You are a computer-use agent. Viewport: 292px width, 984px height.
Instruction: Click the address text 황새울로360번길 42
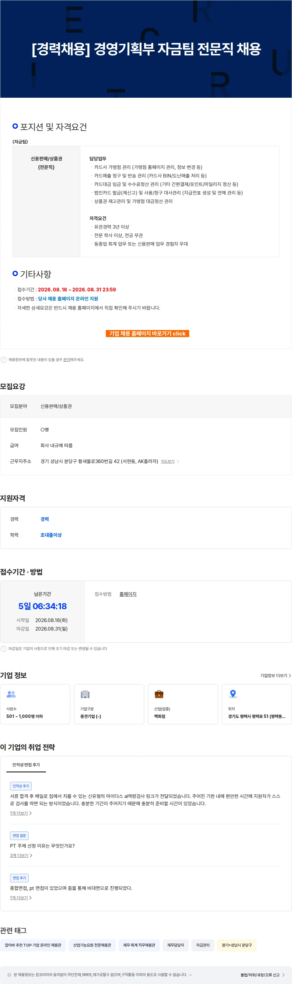point(99,462)
